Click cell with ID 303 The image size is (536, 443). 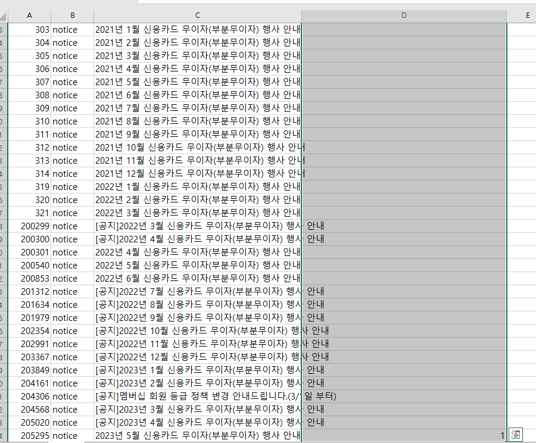29,30
